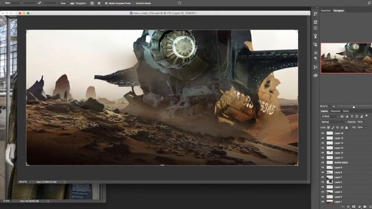Viewport: 372px width, 209px height.
Task: Hide Layer 16 visibility eye
Action: click(x=323, y=133)
